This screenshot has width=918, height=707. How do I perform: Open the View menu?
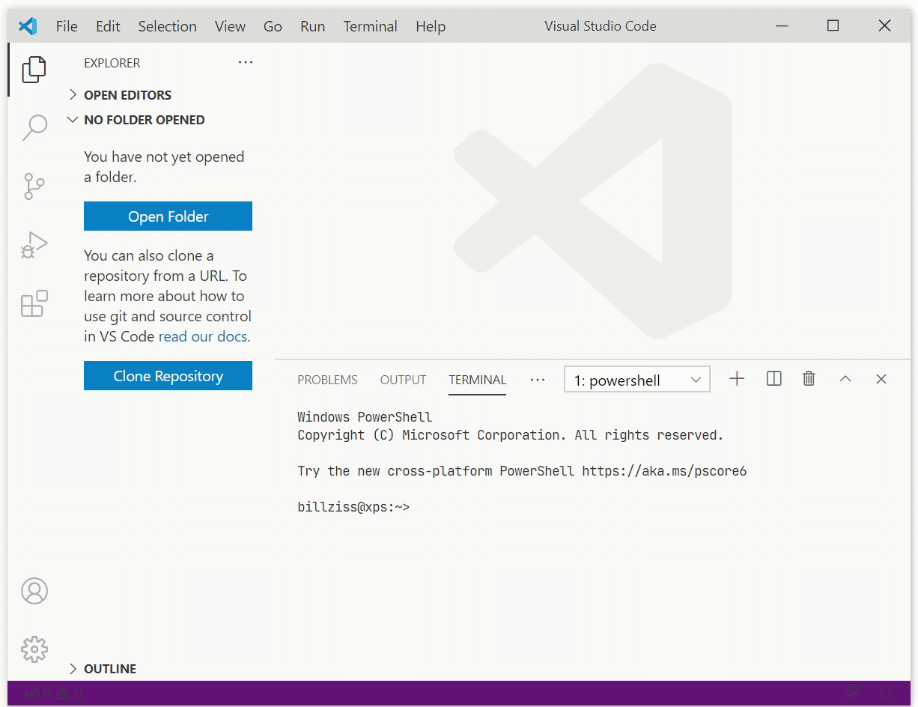click(x=230, y=26)
